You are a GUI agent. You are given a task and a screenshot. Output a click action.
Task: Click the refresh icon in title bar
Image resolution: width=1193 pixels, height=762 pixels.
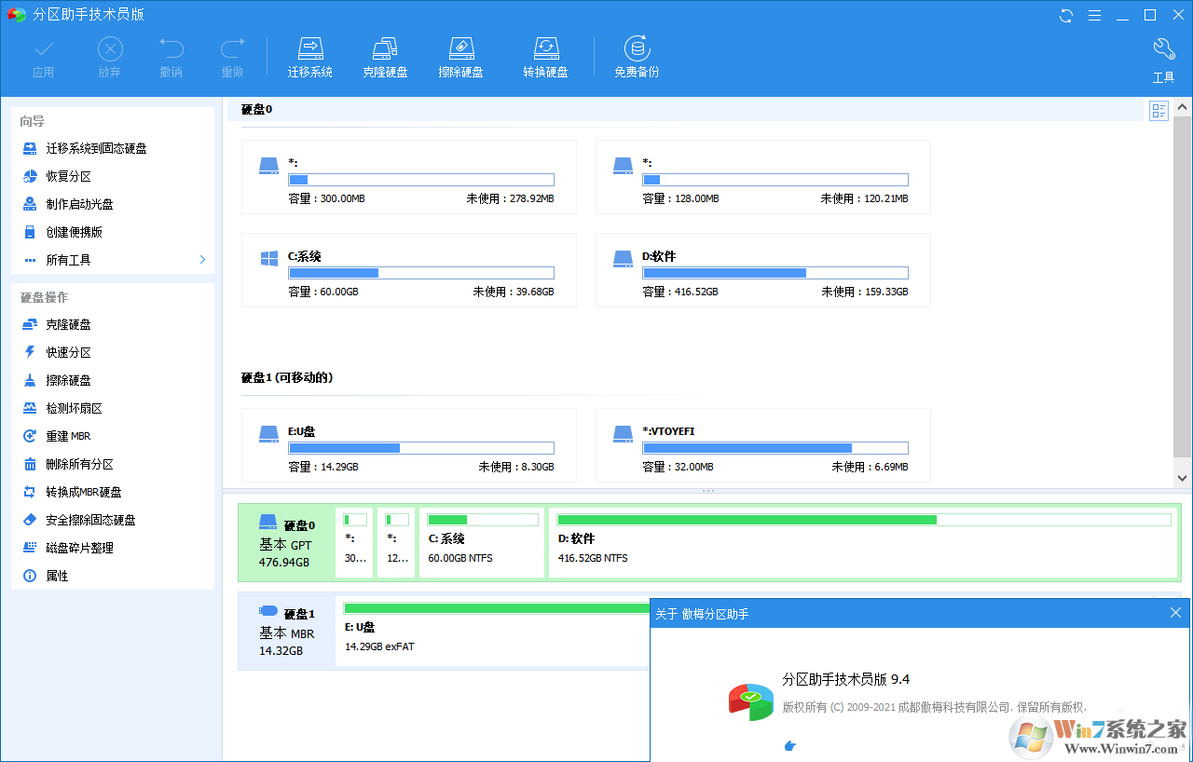click(x=1064, y=15)
